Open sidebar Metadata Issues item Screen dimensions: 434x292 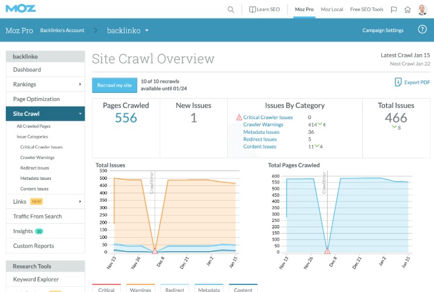tap(36, 178)
